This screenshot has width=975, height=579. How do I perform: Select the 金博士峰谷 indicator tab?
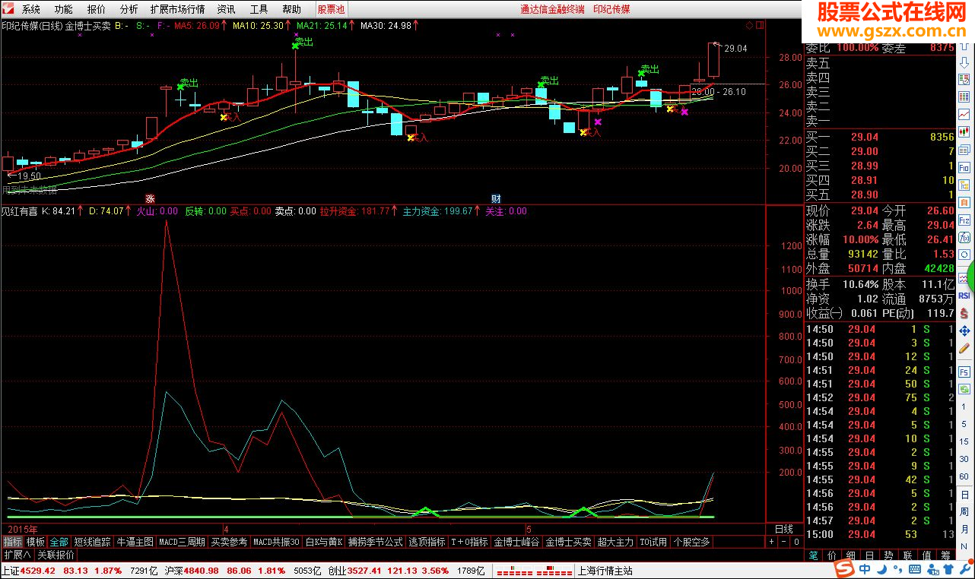(x=516, y=542)
